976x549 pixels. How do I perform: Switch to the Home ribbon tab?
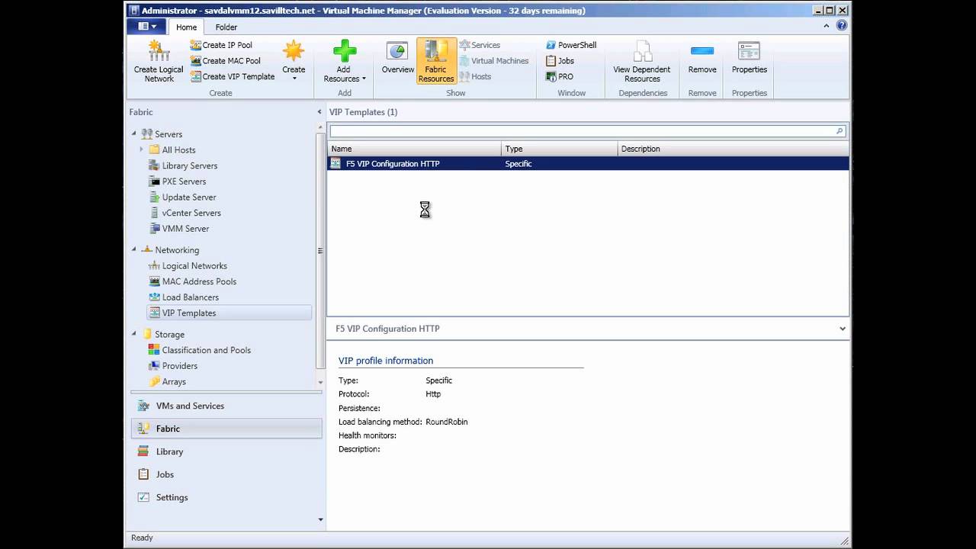point(187,27)
